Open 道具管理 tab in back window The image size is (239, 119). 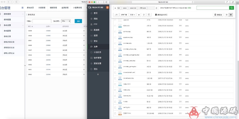click(65, 8)
